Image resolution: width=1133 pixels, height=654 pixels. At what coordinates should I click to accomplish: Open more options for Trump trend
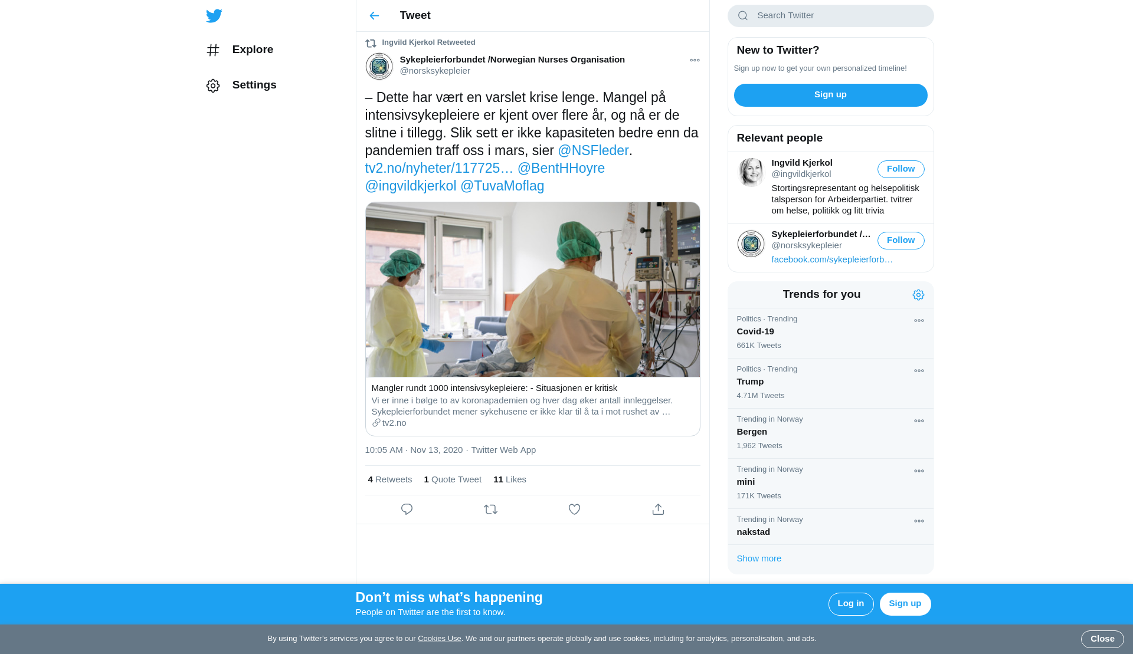pos(919,371)
